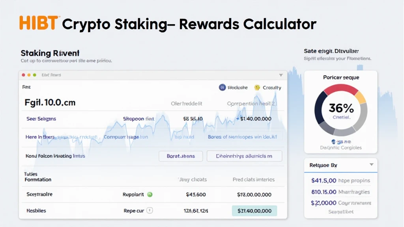Viewport: 404px width, 227px height.
Task: Click the purple Wocledhe legend icon
Action: pos(222,87)
